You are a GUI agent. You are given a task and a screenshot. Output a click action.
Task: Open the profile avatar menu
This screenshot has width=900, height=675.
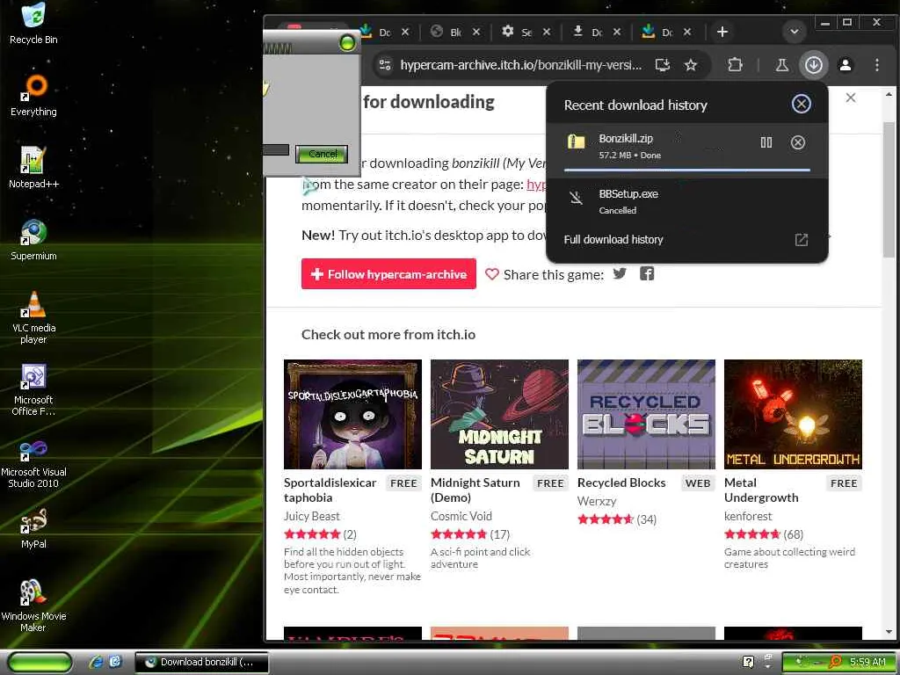845,65
